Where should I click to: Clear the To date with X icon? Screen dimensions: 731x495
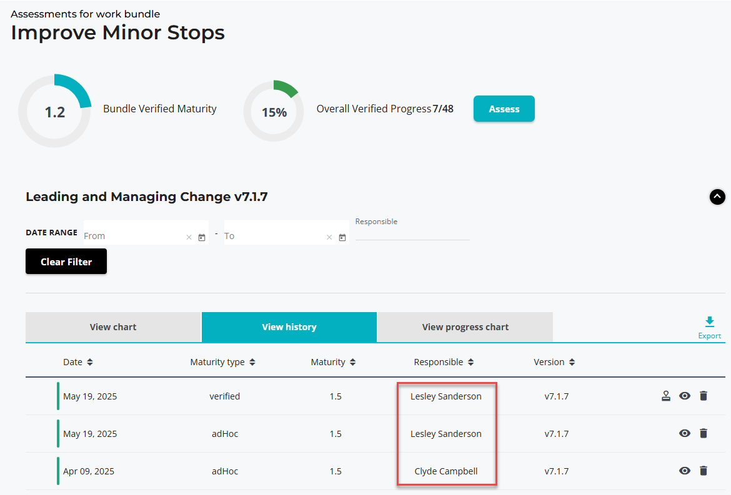pos(329,237)
